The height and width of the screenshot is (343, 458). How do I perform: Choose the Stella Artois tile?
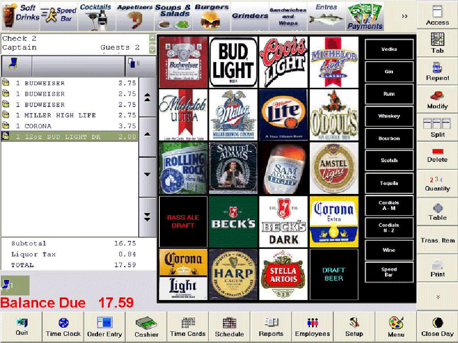coord(284,274)
